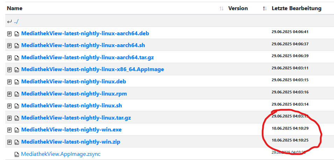This screenshot has width=334, height=160.
Task: Click the document icon beside linux-aarch64.tar.gz
Action: 9,58
